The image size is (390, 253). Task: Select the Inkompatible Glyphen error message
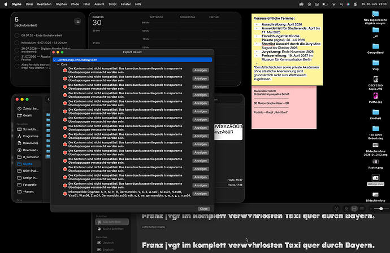coord(129,194)
